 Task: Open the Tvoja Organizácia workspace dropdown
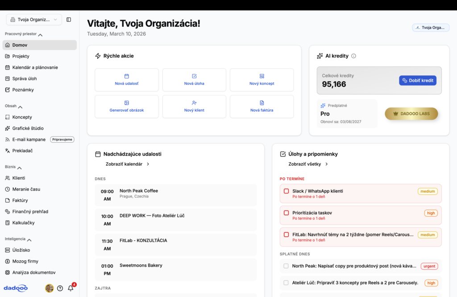point(34,20)
